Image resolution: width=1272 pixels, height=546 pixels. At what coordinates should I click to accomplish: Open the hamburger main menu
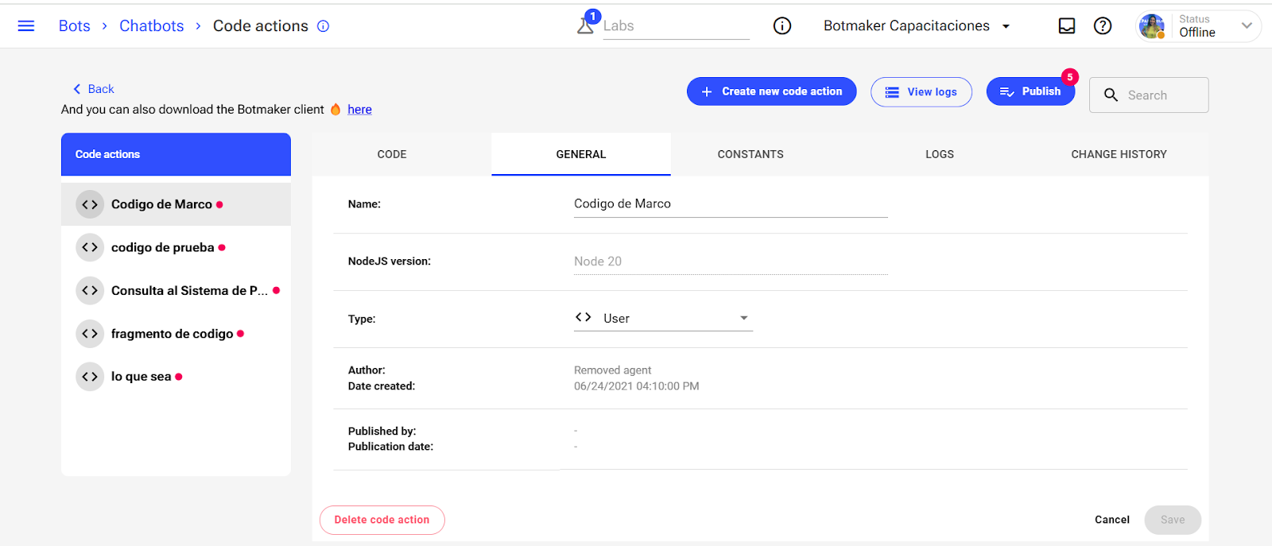(x=26, y=26)
